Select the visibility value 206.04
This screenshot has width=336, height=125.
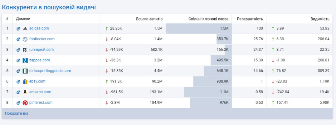[x=324, y=39]
